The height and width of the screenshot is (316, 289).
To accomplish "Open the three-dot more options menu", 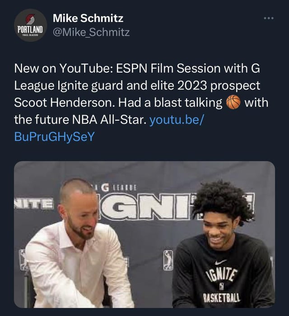I will point(269,19).
